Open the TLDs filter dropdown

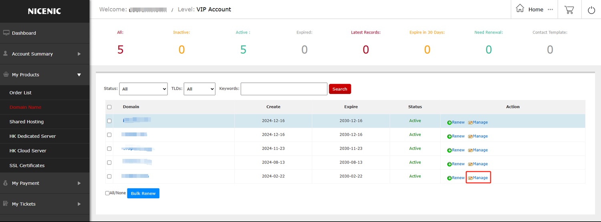point(199,89)
